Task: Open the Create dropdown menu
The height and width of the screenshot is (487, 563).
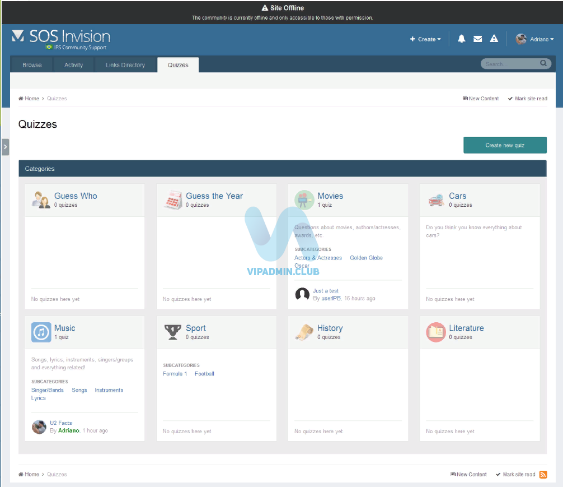Action: click(425, 39)
